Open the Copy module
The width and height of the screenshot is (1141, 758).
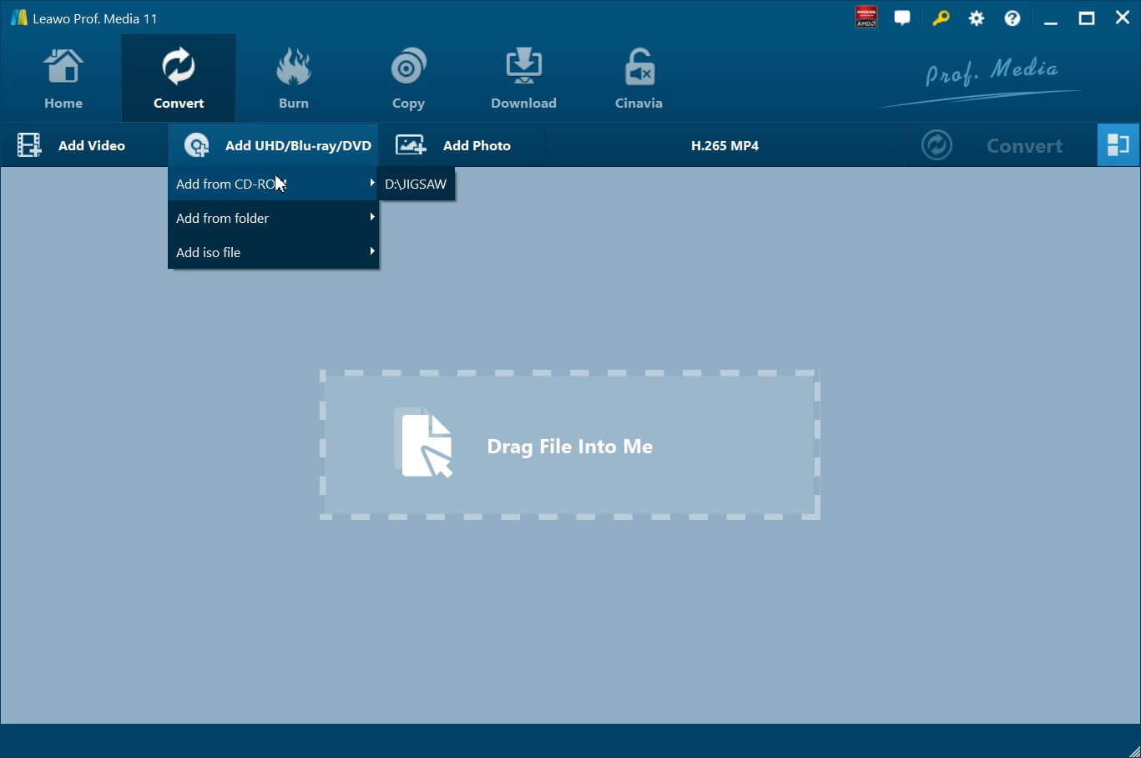coord(408,77)
